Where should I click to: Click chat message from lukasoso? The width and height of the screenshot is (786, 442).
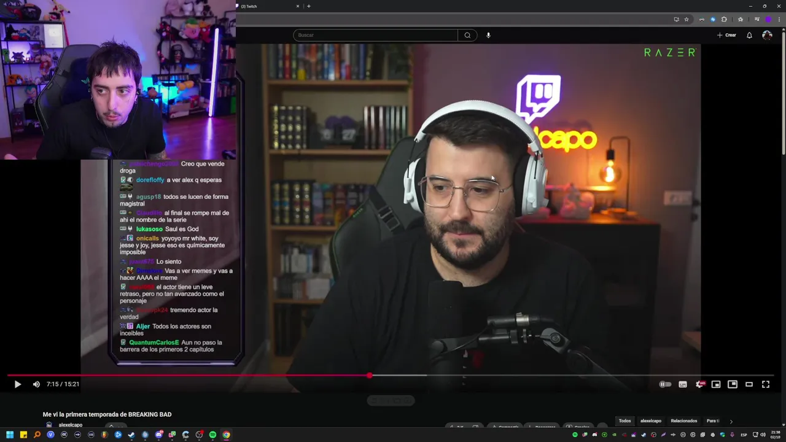159,229
